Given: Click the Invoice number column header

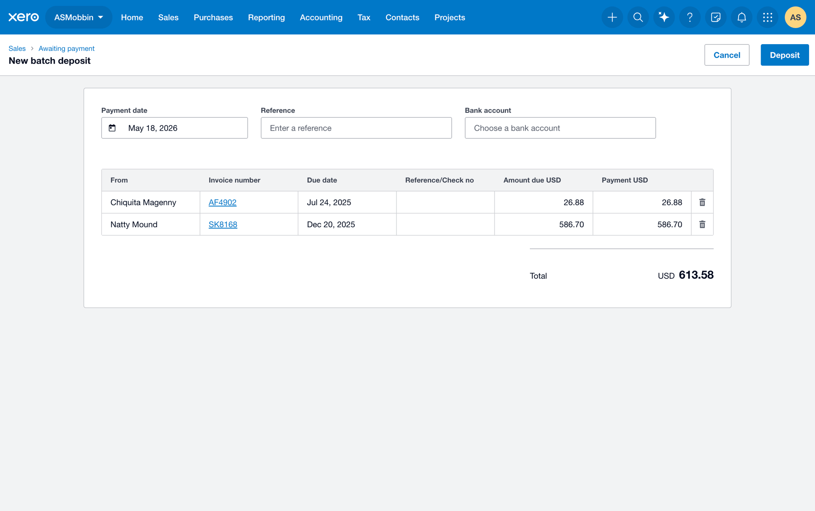Looking at the screenshot, I should tap(234, 180).
